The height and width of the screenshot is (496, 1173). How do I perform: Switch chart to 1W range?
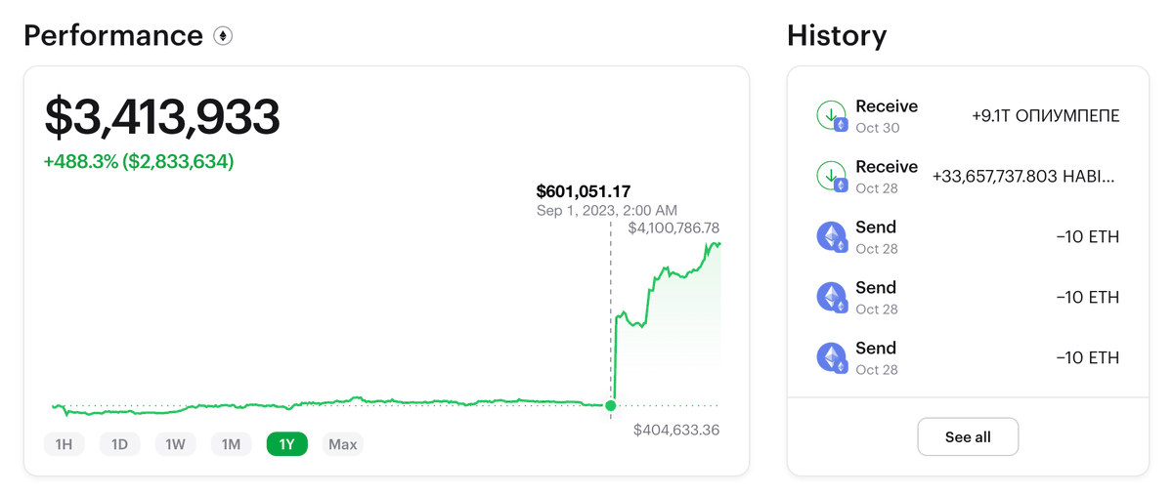[175, 444]
